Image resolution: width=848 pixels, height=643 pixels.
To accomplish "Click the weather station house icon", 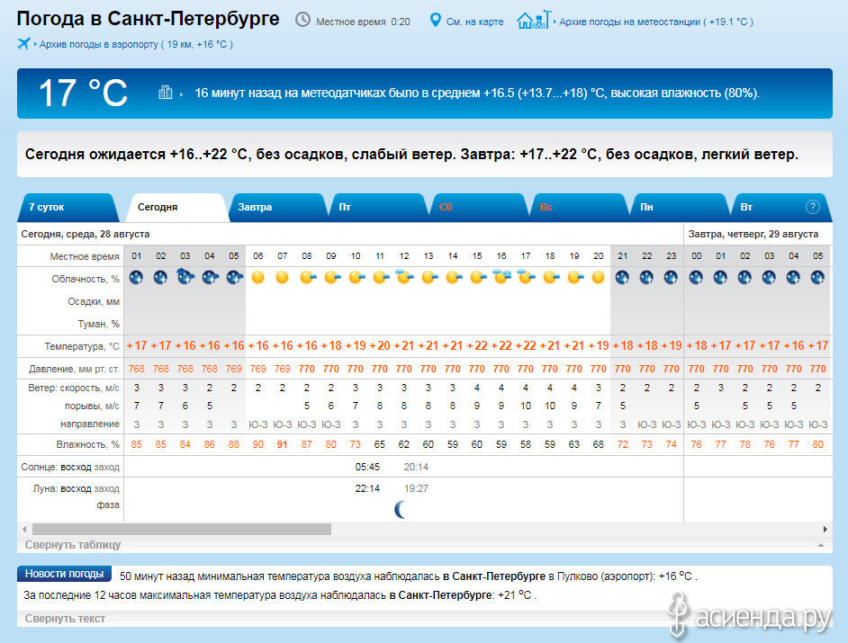I will point(535,20).
